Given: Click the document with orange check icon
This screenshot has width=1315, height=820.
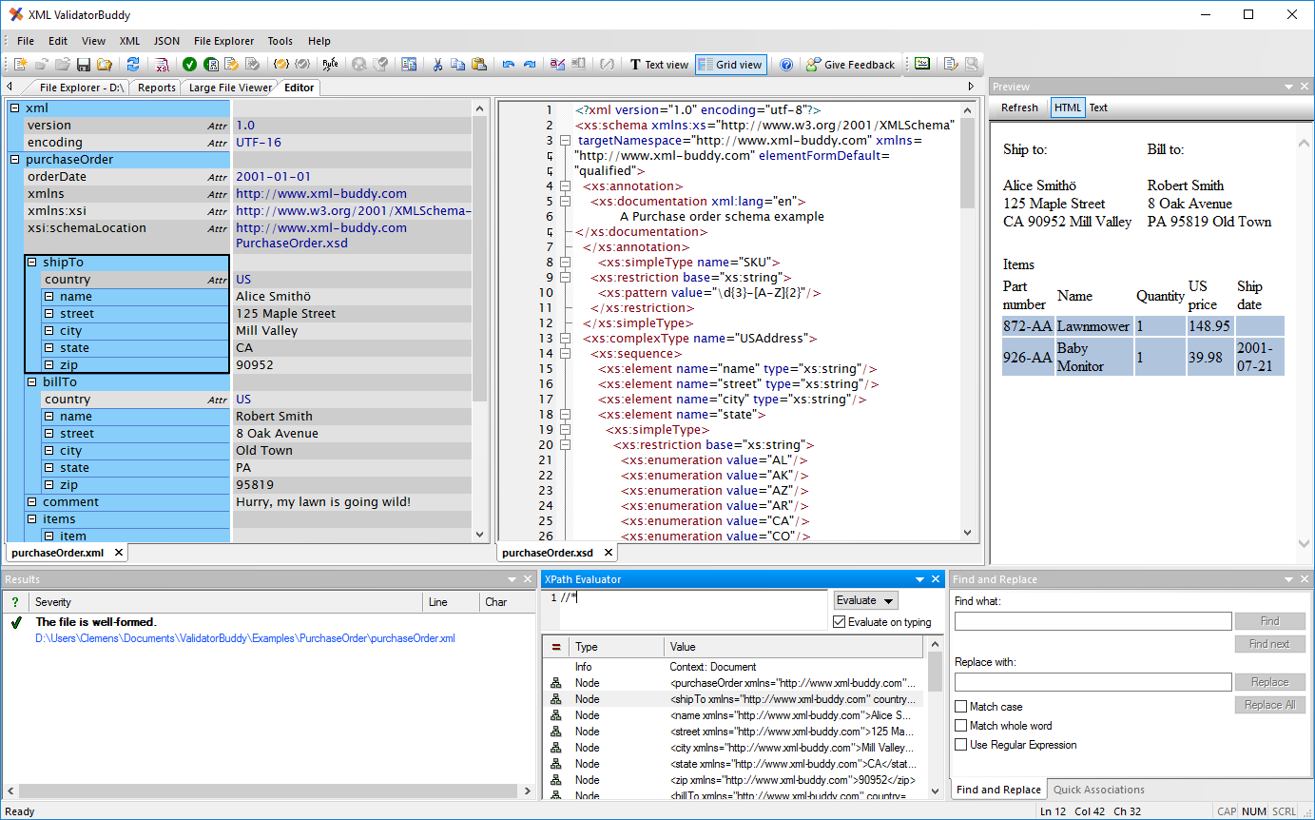Looking at the screenshot, I should (x=231, y=65).
